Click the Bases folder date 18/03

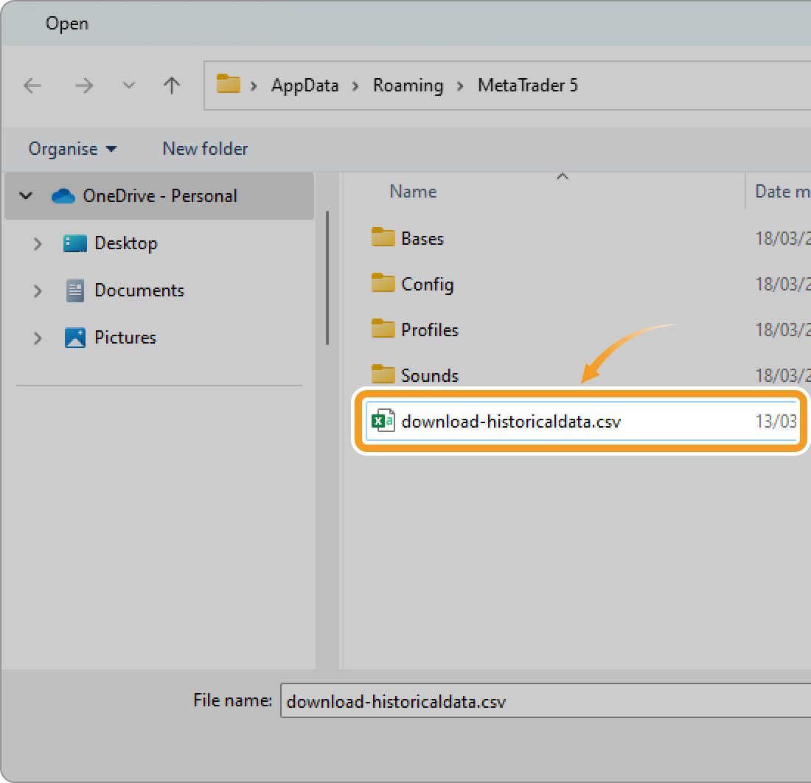tap(782, 238)
